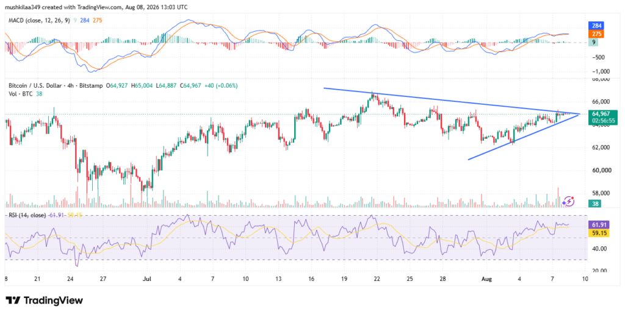The height and width of the screenshot is (315, 625).
Task: Select the RSI (14, close) indicator title
Action: click(26, 215)
